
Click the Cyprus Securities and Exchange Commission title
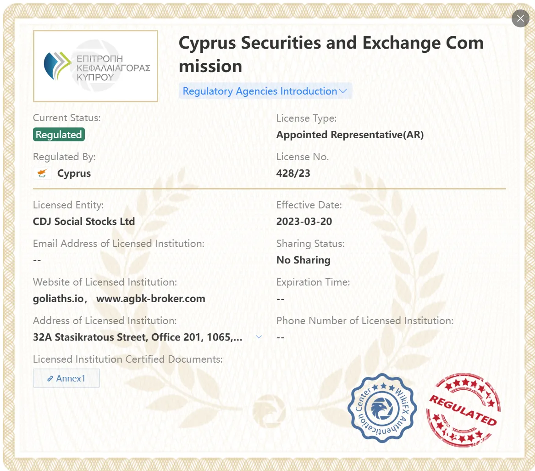[x=331, y=54]
